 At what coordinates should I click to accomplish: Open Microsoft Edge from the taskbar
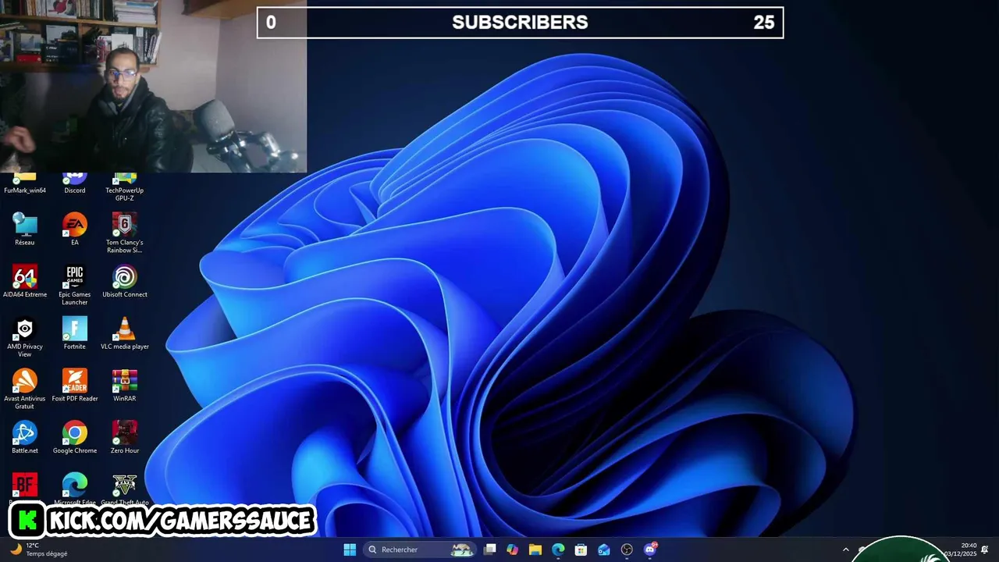558,550
